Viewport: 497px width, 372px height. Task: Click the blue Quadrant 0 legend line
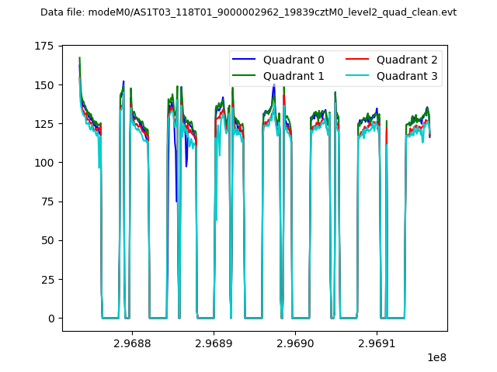[245, 60]
